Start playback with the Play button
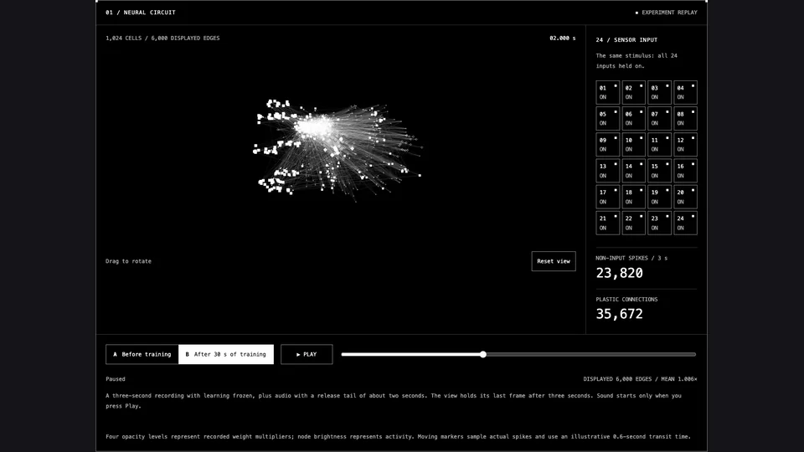The width and height of the screenshot is (804, 452). tap(307, 354)
